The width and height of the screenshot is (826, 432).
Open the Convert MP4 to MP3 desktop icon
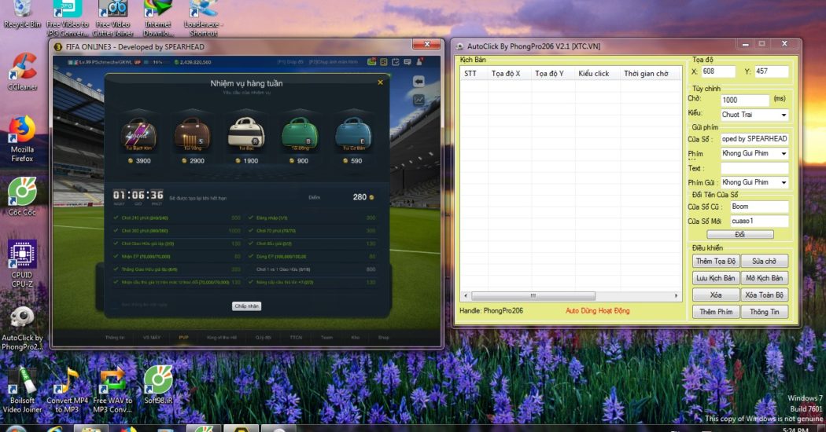click(68, 390)
